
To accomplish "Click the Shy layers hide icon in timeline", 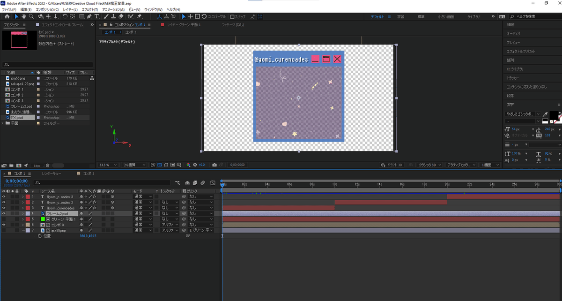I will pos(187,182).
